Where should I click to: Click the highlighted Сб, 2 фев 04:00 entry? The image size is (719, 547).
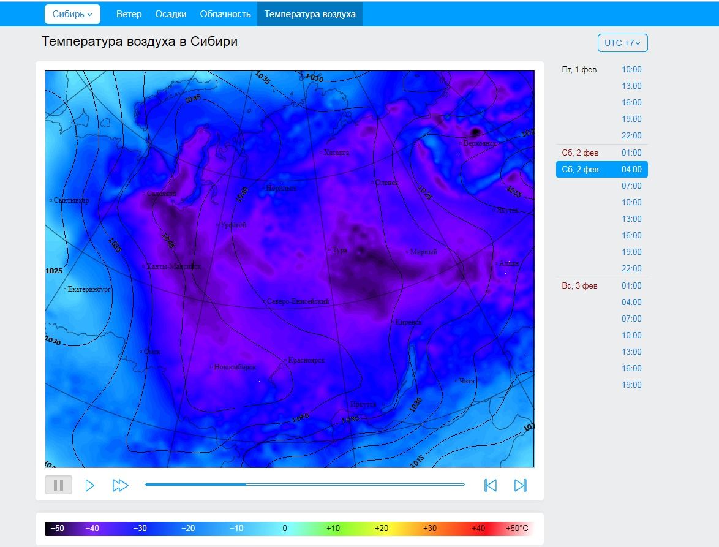pyautogui.click(x=602, y=169)
